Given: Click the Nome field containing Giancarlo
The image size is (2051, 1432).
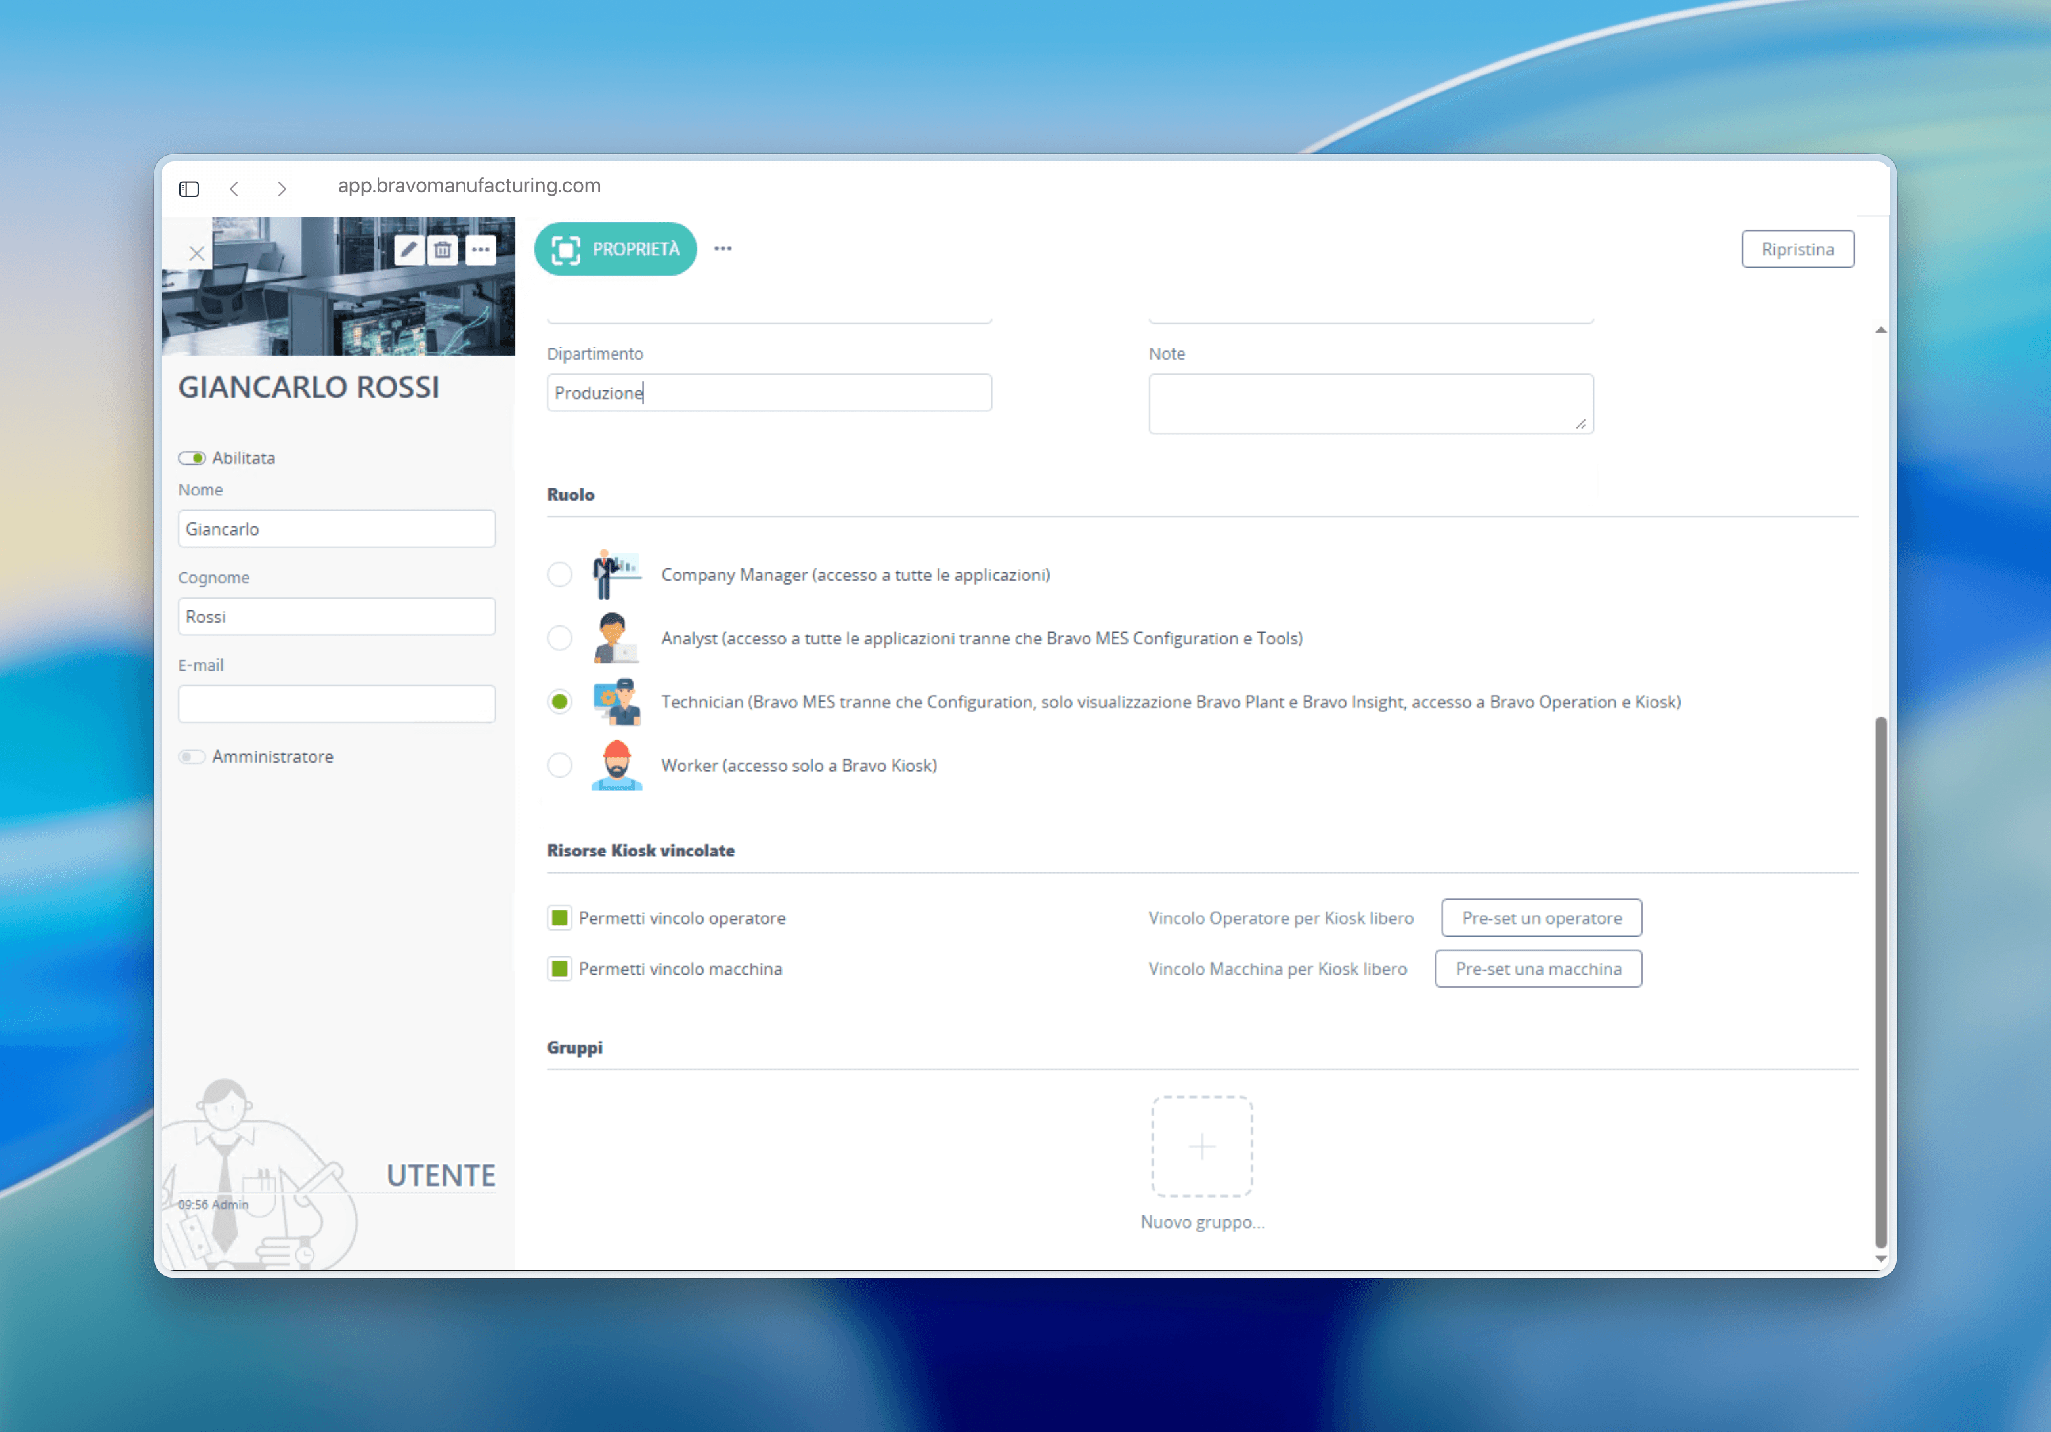Looking at the screenshot, I should [x=337, y=528].
